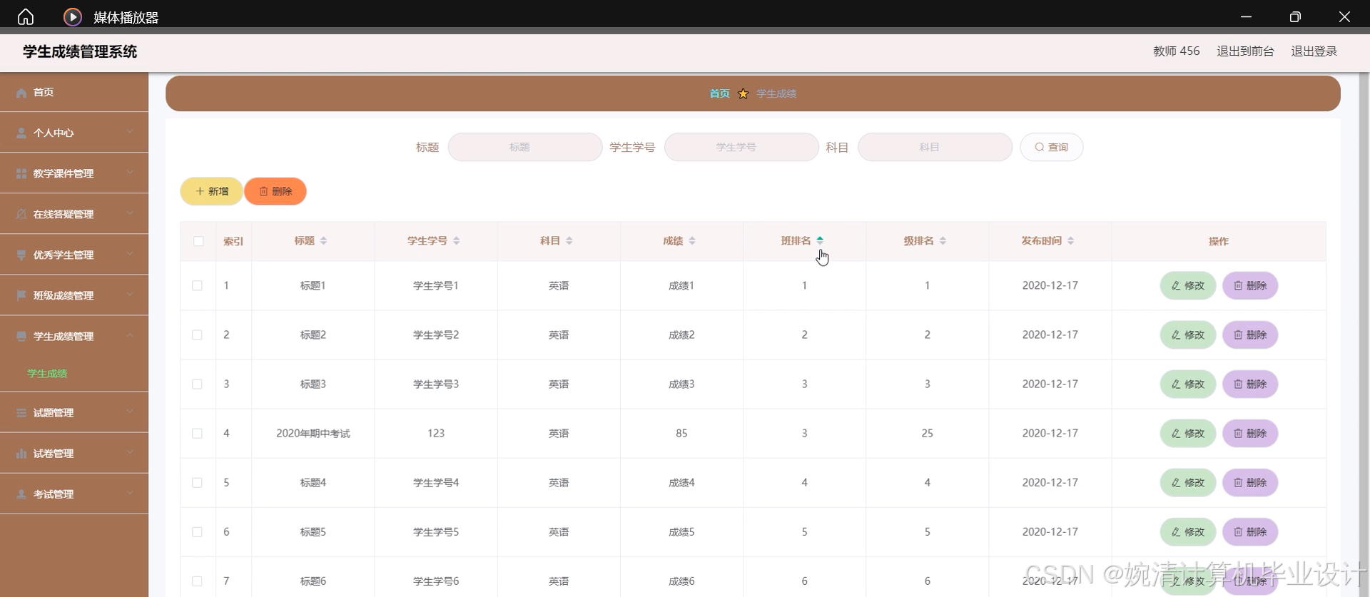
Task: Click the media player home icon
Action: pos(26,16)
